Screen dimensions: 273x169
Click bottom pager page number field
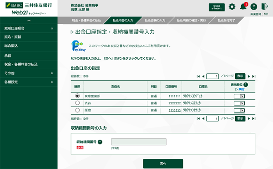[212, 118]
